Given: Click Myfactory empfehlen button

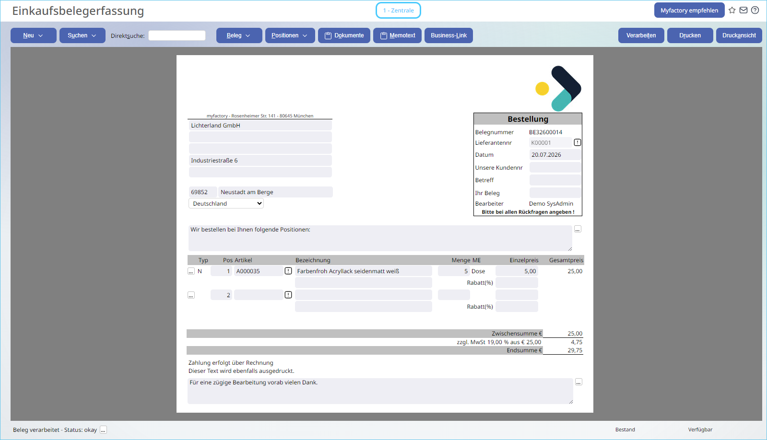Looking at the screenshot, I should [689, 10].
